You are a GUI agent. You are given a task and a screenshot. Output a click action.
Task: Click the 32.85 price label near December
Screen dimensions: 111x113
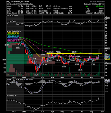18,48
